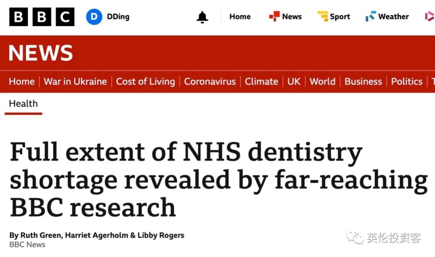Open DDing account name
Screen dimensions: 435x257
pos(118,16)
